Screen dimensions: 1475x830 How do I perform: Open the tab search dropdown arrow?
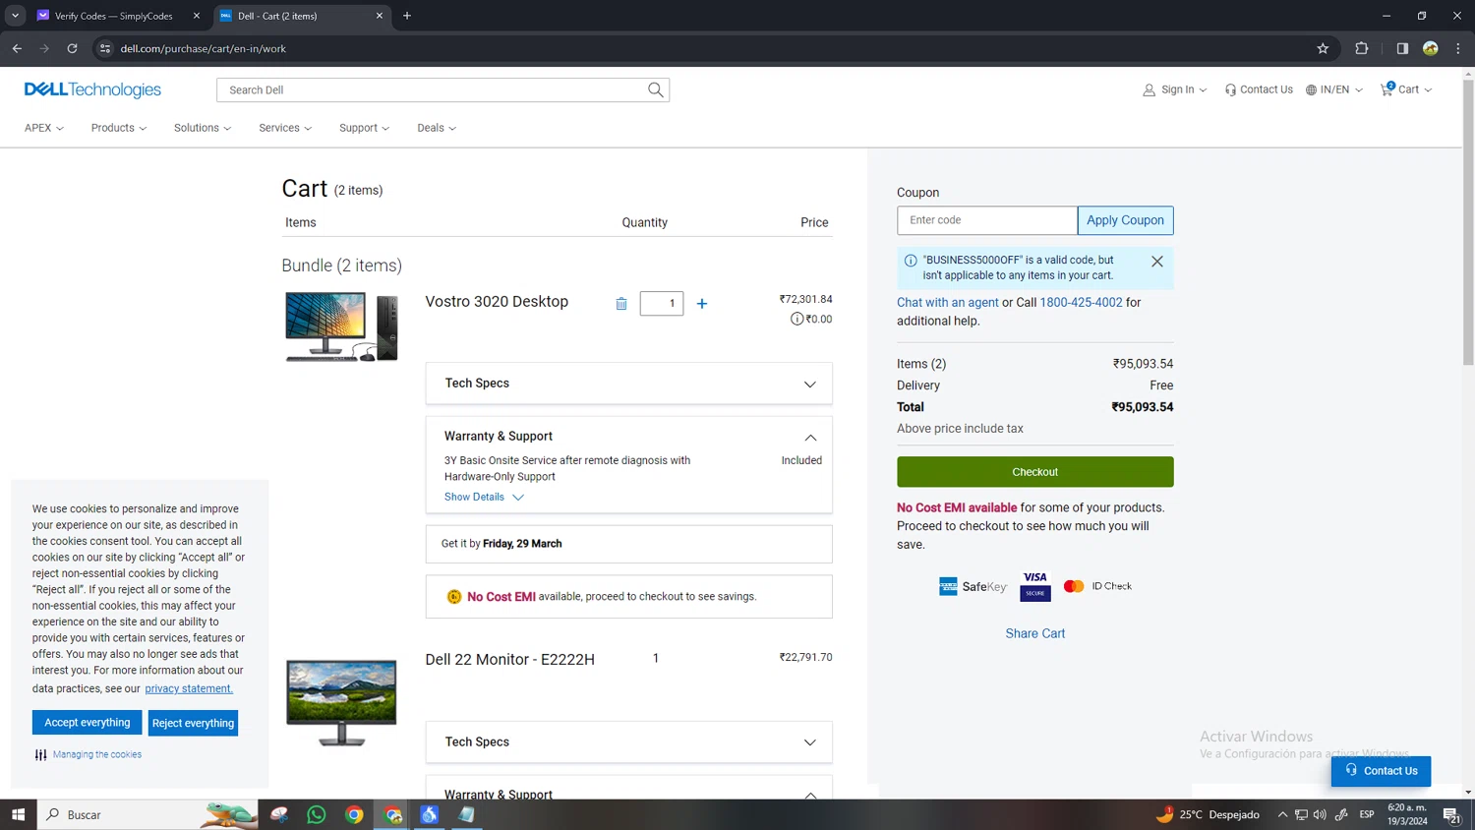(x=15, y=16)
